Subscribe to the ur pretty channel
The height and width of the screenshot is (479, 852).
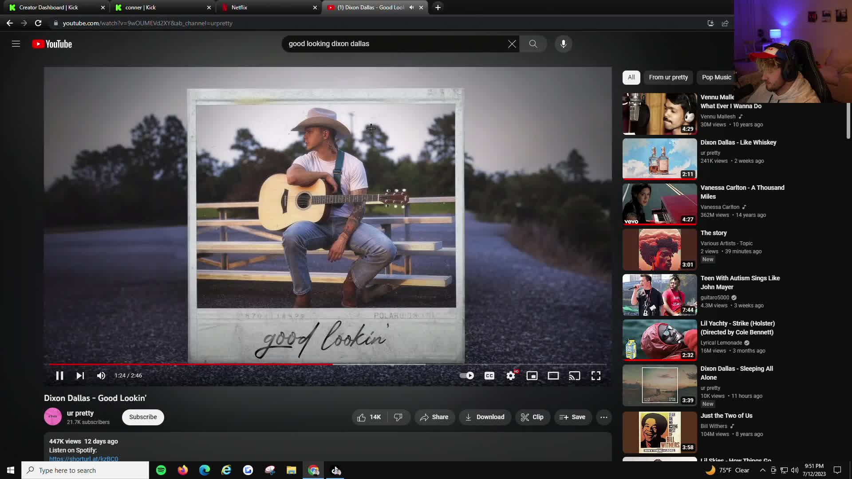(143, 417)
